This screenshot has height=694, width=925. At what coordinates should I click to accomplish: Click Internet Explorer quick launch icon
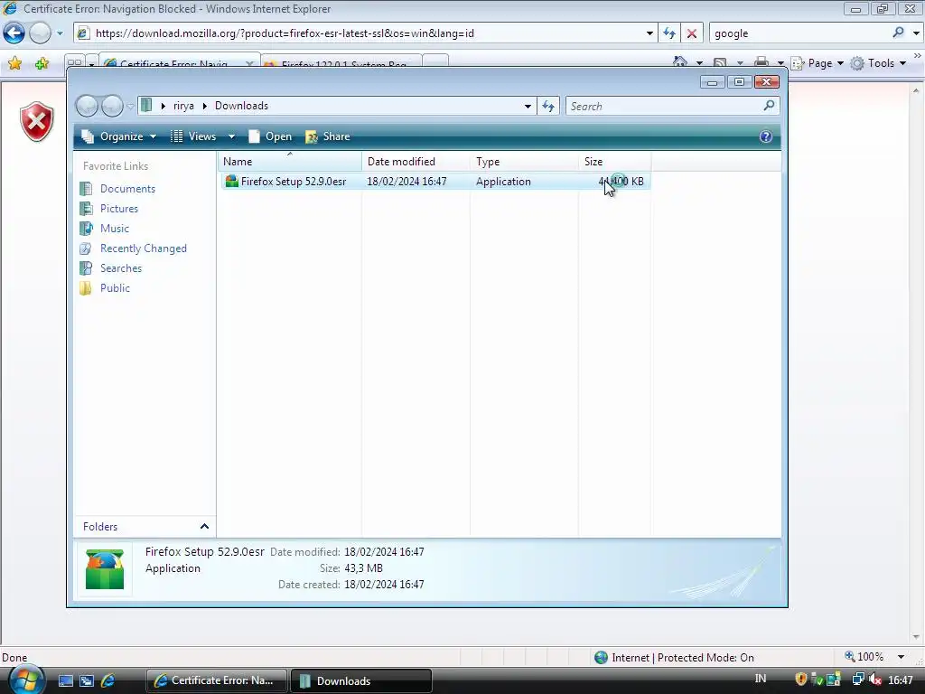pyautogui.click(x=108, y=681)
